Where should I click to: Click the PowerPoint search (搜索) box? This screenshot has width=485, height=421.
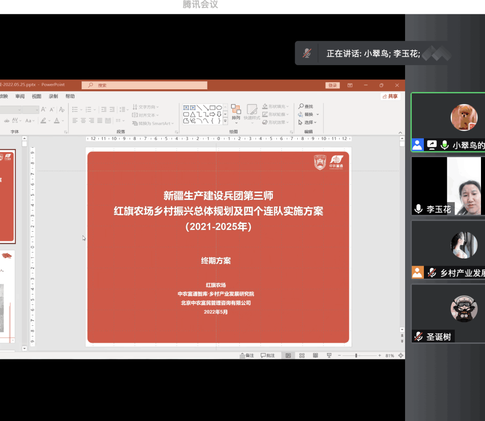(145, 85)
